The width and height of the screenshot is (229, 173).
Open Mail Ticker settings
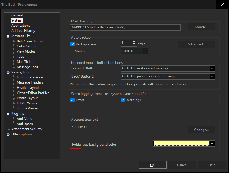coord(25,62)
